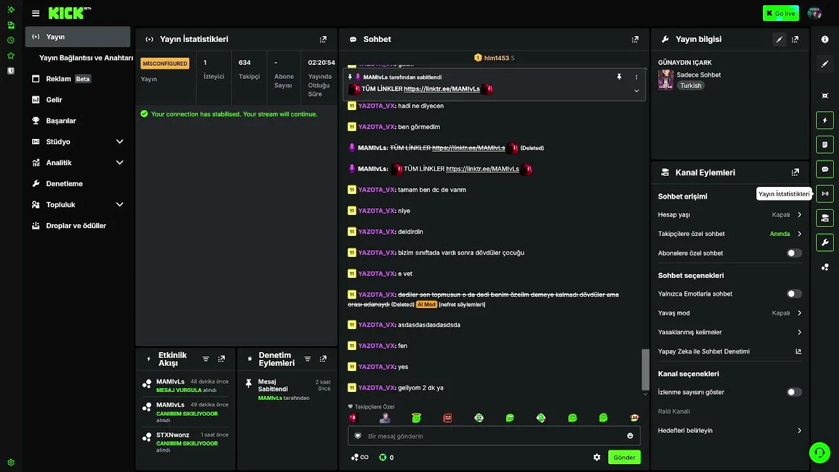Open the info icon in right rail
Image resolution: width=839 pixels, height=472 pixels.
click(825, 39)
